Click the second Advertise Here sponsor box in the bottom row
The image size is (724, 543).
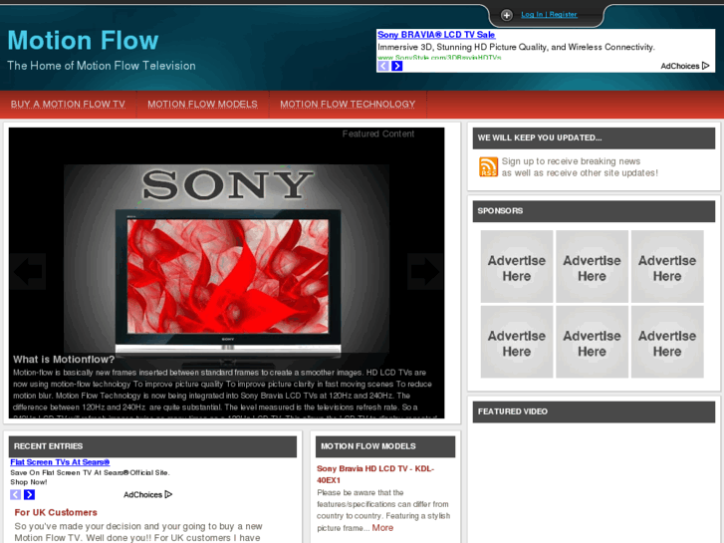click(x=592, y=342)
